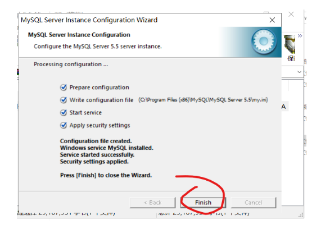Click the toolbar icon in the background window
The image size is (321, 229).
point(290,44)
